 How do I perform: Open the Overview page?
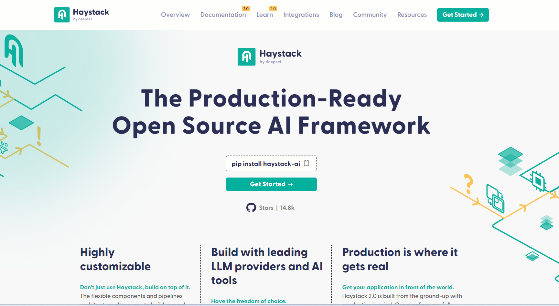click(x=175, y=15)
